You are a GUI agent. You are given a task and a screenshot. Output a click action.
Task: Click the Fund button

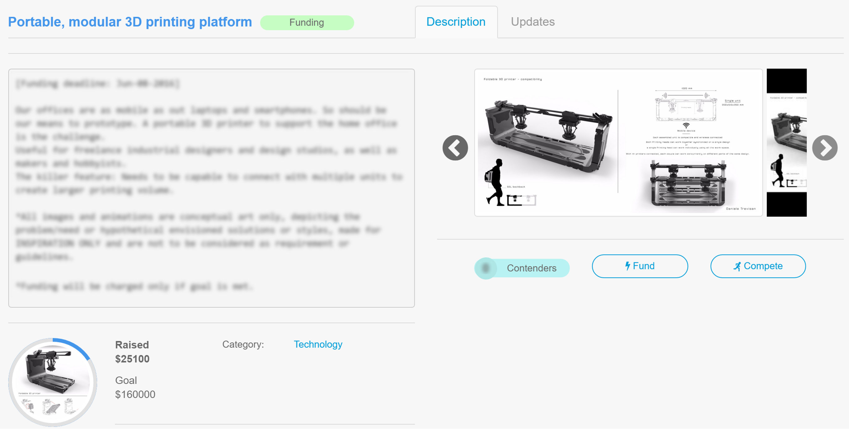point(640,266)
